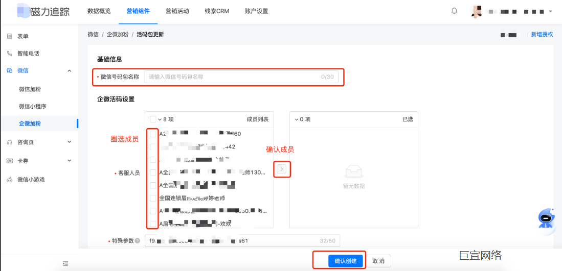This screenshot has height=271, width=562.
Task: Collapse the 微信 sidebar section
Action: 70,70
